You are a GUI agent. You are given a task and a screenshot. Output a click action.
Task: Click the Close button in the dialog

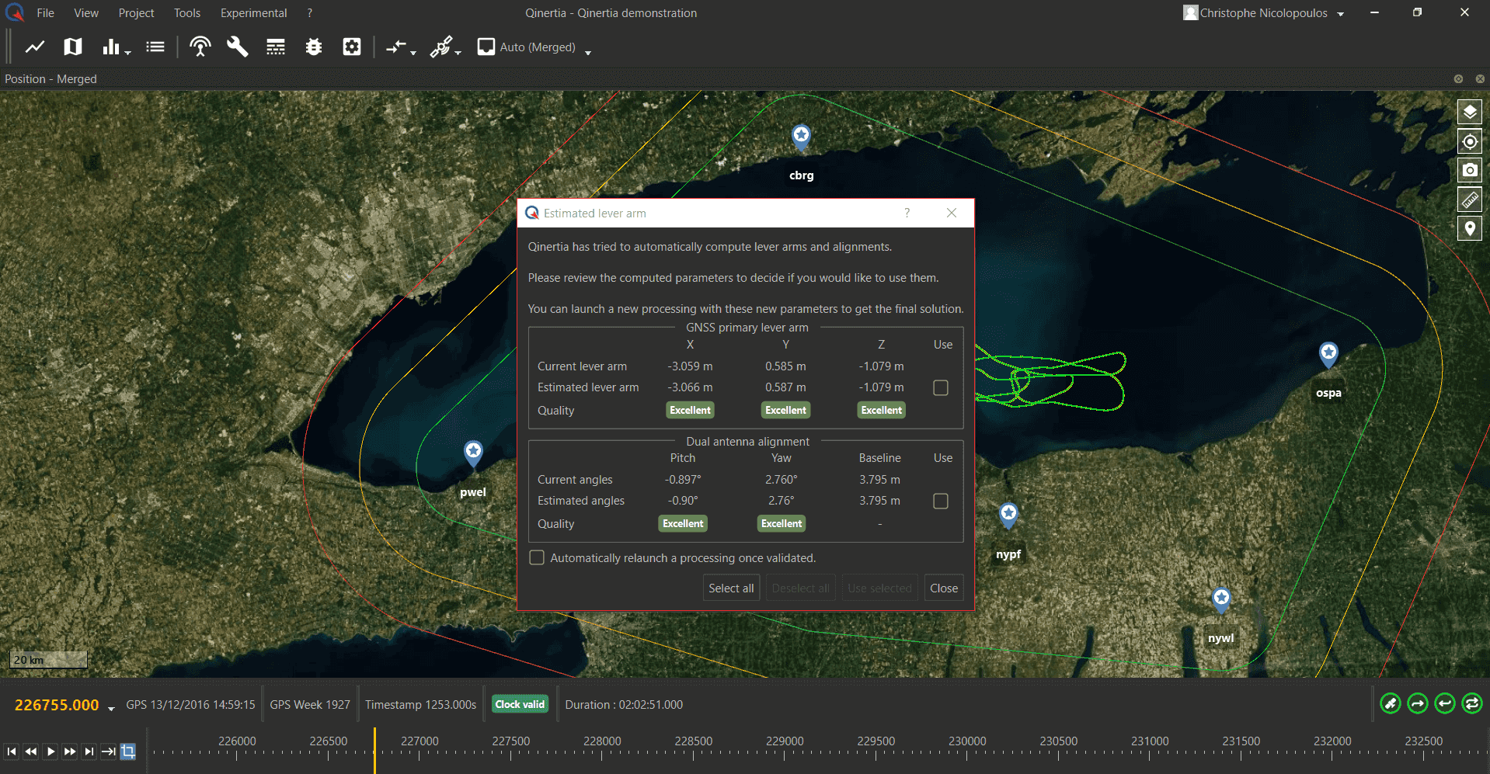pos(943,588)
